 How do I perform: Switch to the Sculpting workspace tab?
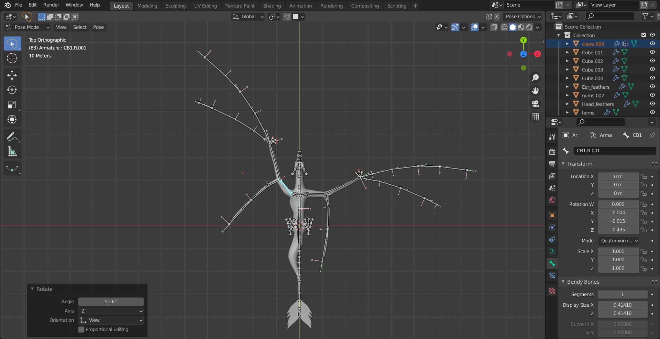175,6
